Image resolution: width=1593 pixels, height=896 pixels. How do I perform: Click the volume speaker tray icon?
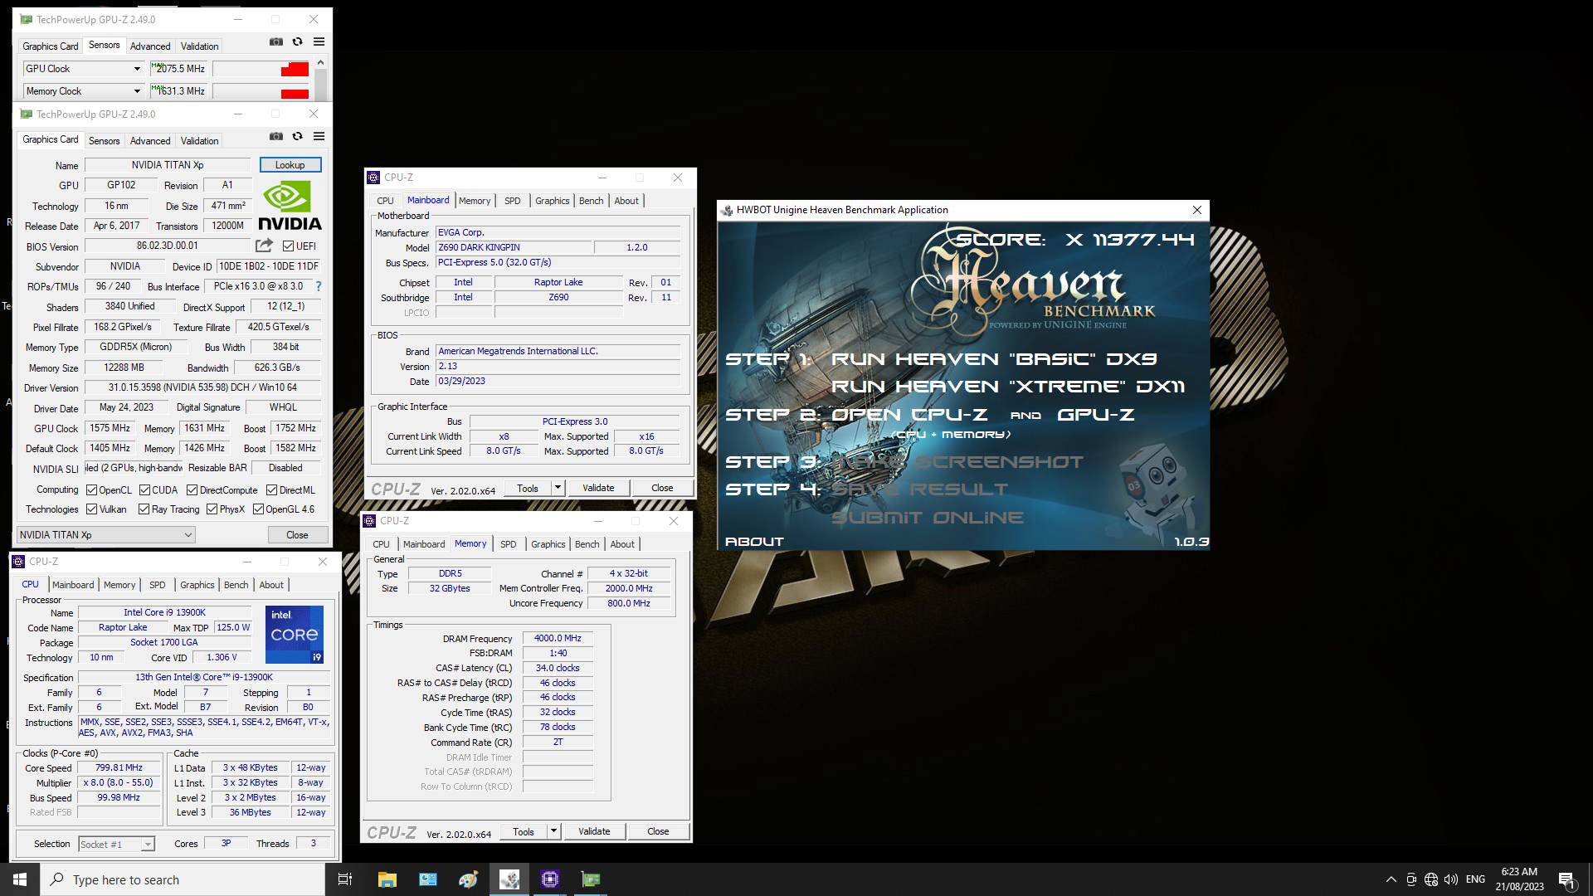coord(1450,879)
